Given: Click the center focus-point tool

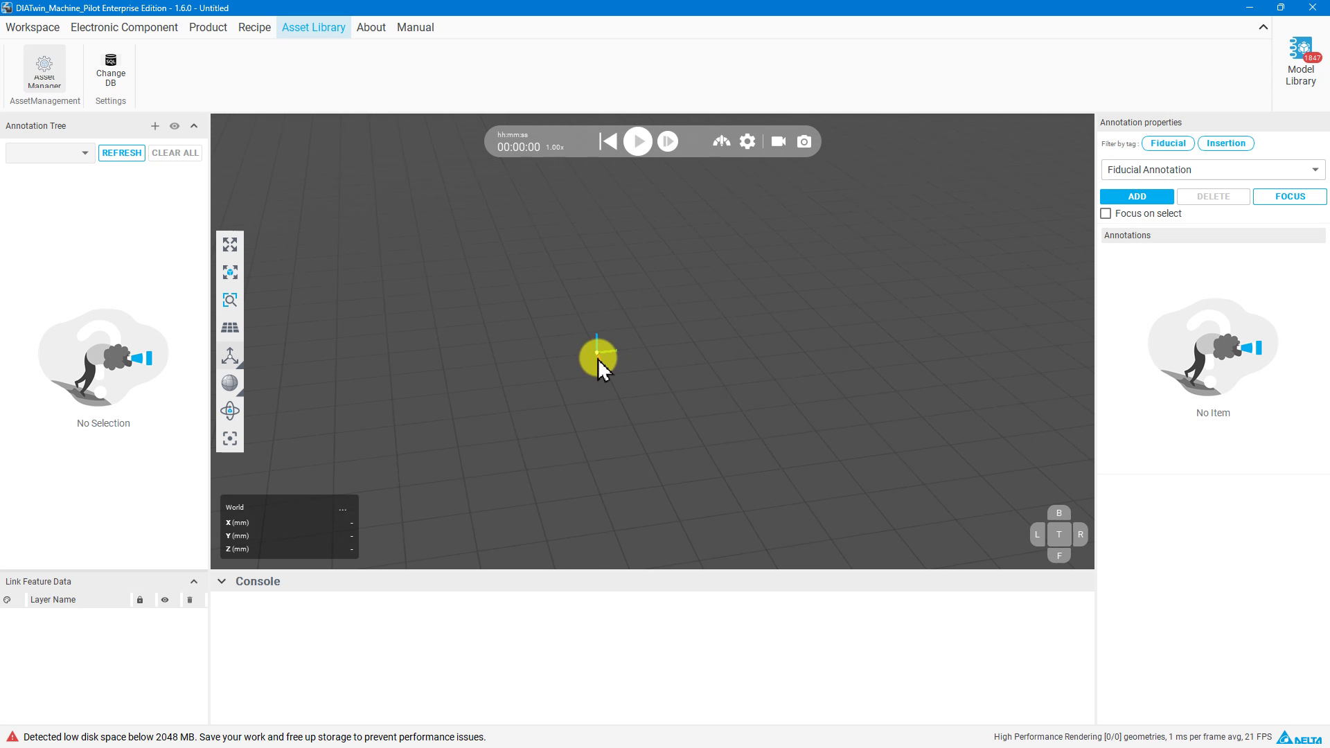Looking at the screenshot, I should 230,438.
